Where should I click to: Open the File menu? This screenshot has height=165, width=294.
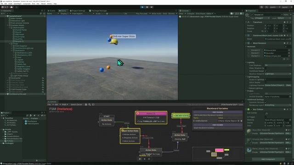2,4
